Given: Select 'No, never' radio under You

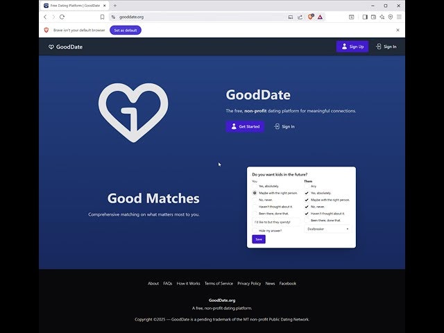Looking at the screenshot, I should pos(255,200).
